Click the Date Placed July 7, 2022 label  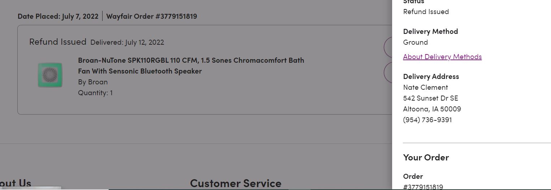(58, 16)
